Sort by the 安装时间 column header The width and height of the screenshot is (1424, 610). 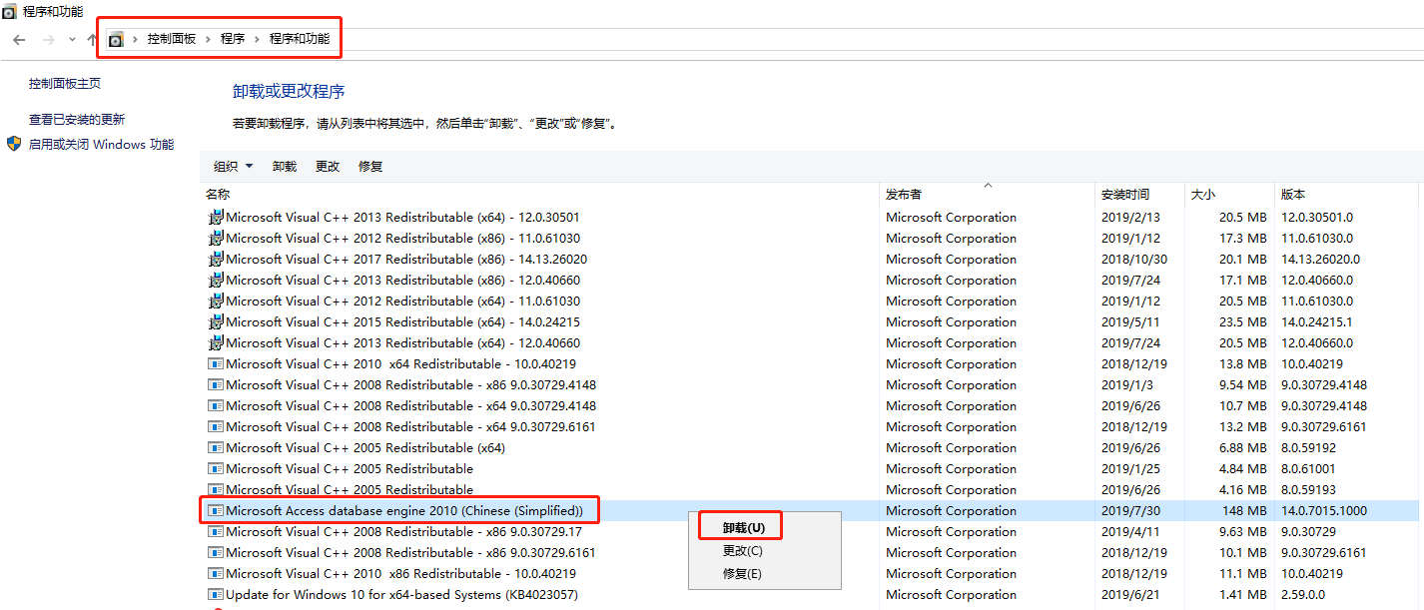(x=1139, y=195)
